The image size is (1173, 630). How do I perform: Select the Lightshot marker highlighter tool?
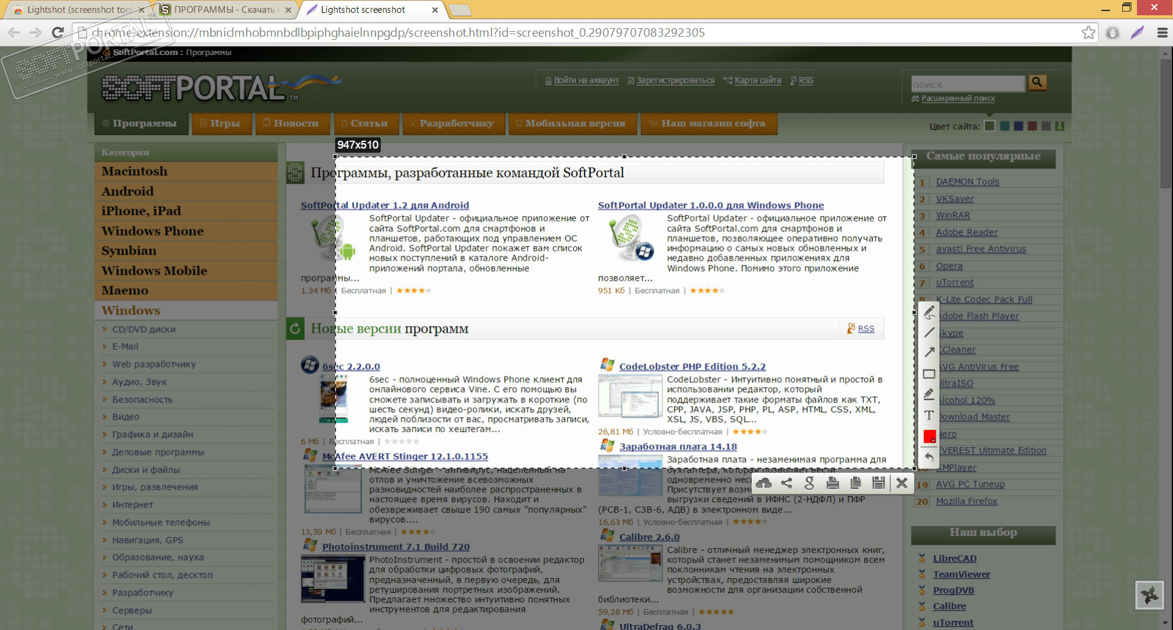pyautogui.click(x=929, y=395)
